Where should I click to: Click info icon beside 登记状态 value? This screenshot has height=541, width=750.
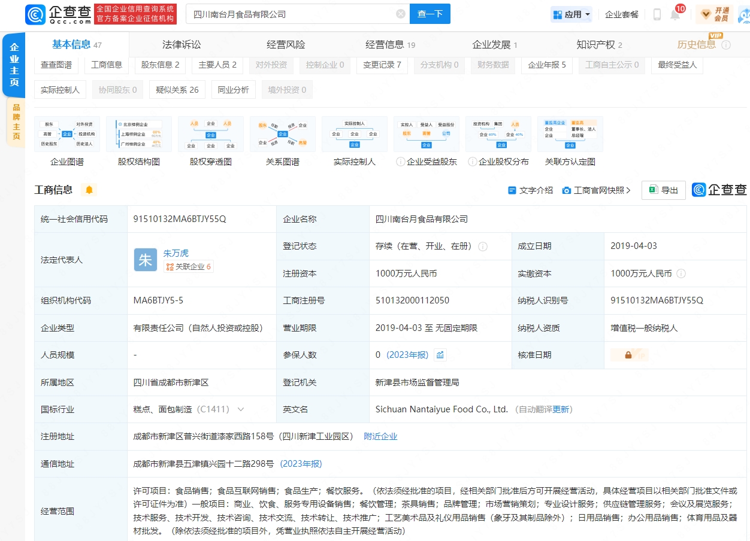point(483,247)
